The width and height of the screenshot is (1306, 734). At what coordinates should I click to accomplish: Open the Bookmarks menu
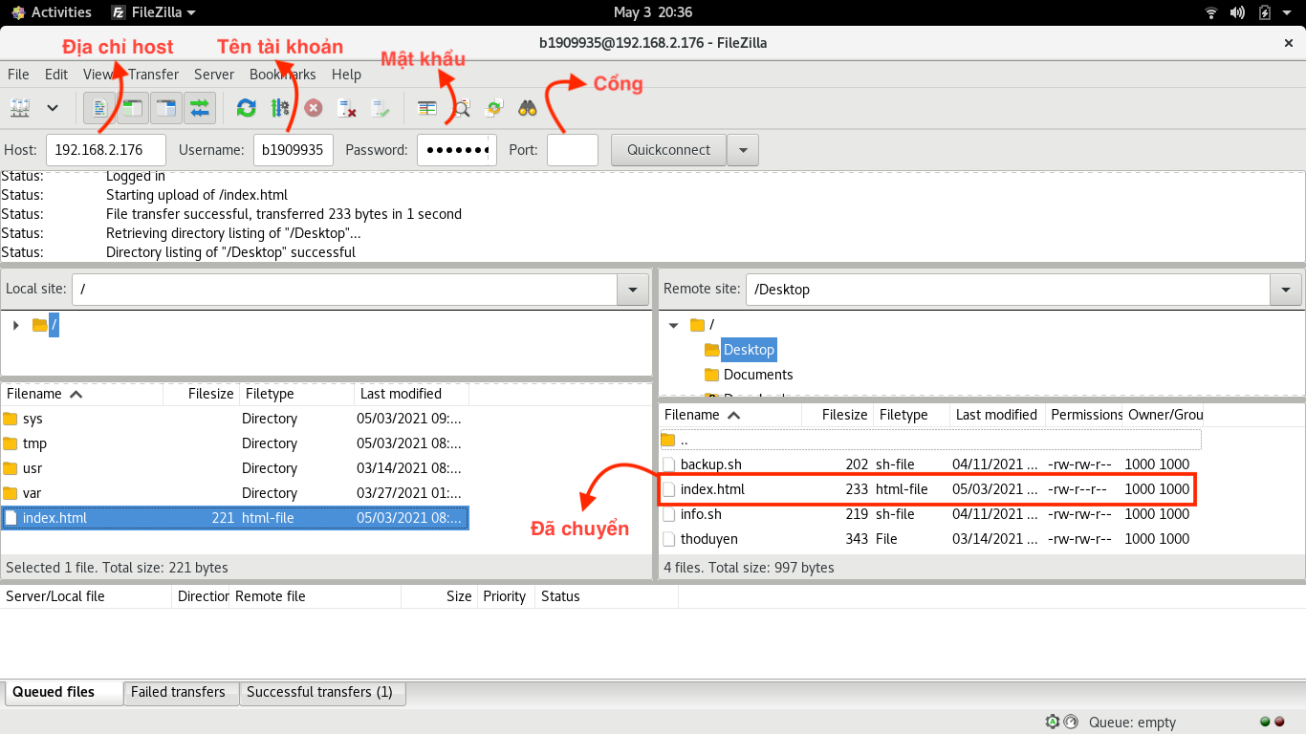(x=283, y=75)
